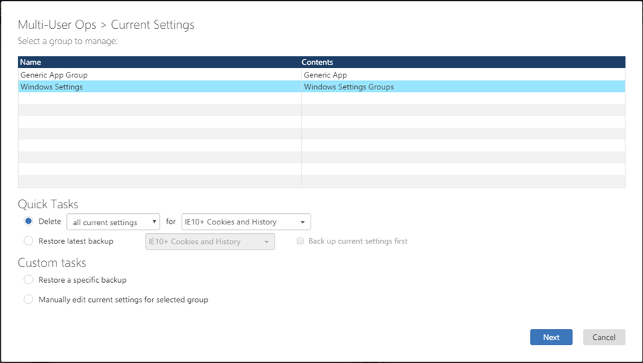Open the IE10+ dropdown beside Restore latest backup
The image size is (643, 363).
[209, 242]
